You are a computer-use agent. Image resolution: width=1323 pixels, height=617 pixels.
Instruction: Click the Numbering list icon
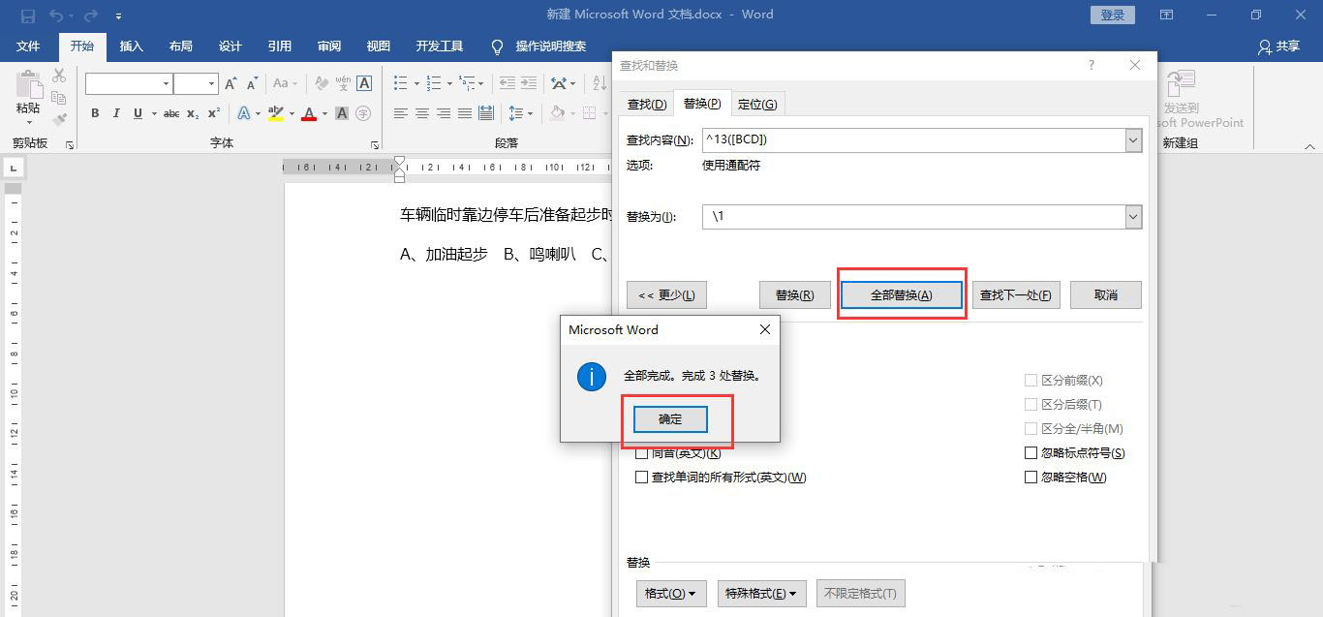pos(434,84)
